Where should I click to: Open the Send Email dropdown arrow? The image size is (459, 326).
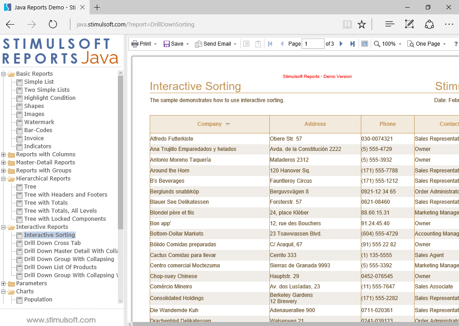tap(235, 44)
